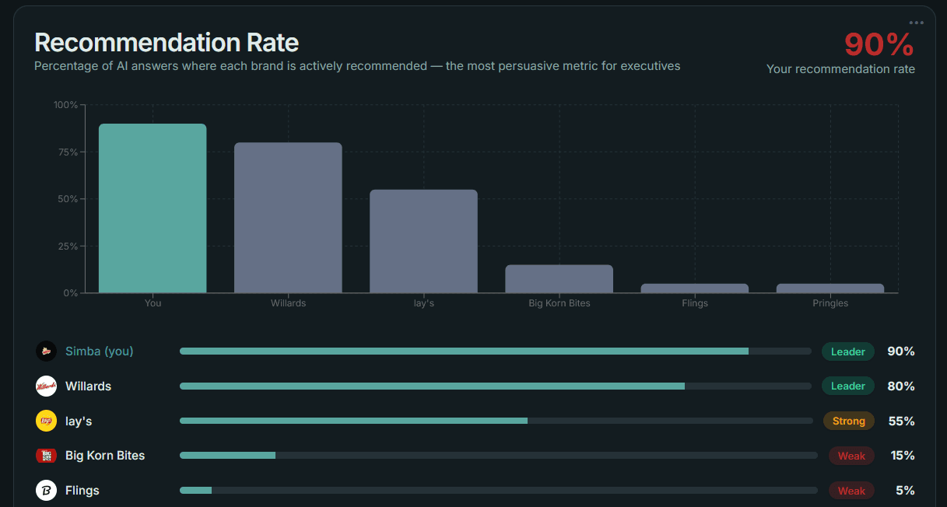Click the Strong badge for lay's
The image size is (947, 507).
click(849, 421)
